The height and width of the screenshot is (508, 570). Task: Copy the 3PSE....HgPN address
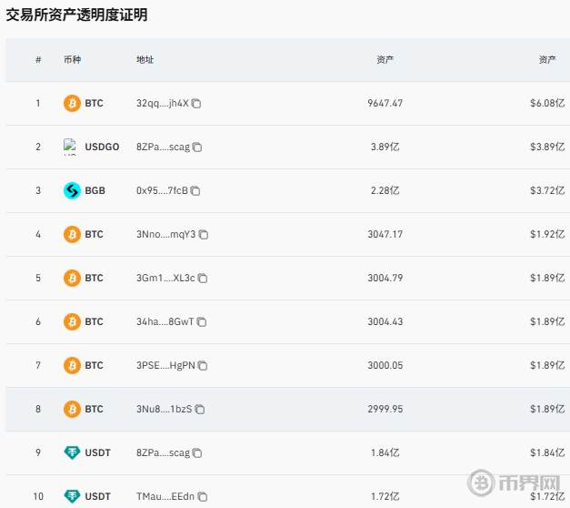(203, 366)
